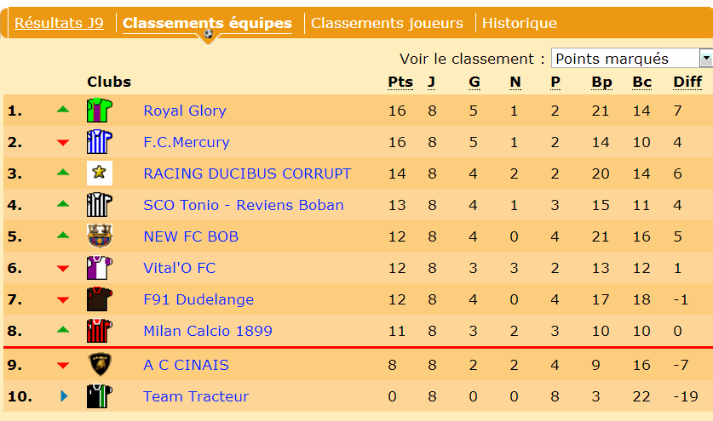Open the Classements joueurs tab
The image size is (713, 421).
point(387,23)
